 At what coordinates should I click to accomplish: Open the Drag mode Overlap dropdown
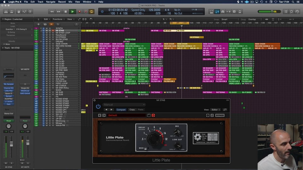click(x=255, y=19)
